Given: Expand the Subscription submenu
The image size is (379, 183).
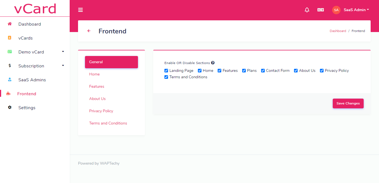Looking at the screenshot, I should pyautogui.click(x=63, y=65).
